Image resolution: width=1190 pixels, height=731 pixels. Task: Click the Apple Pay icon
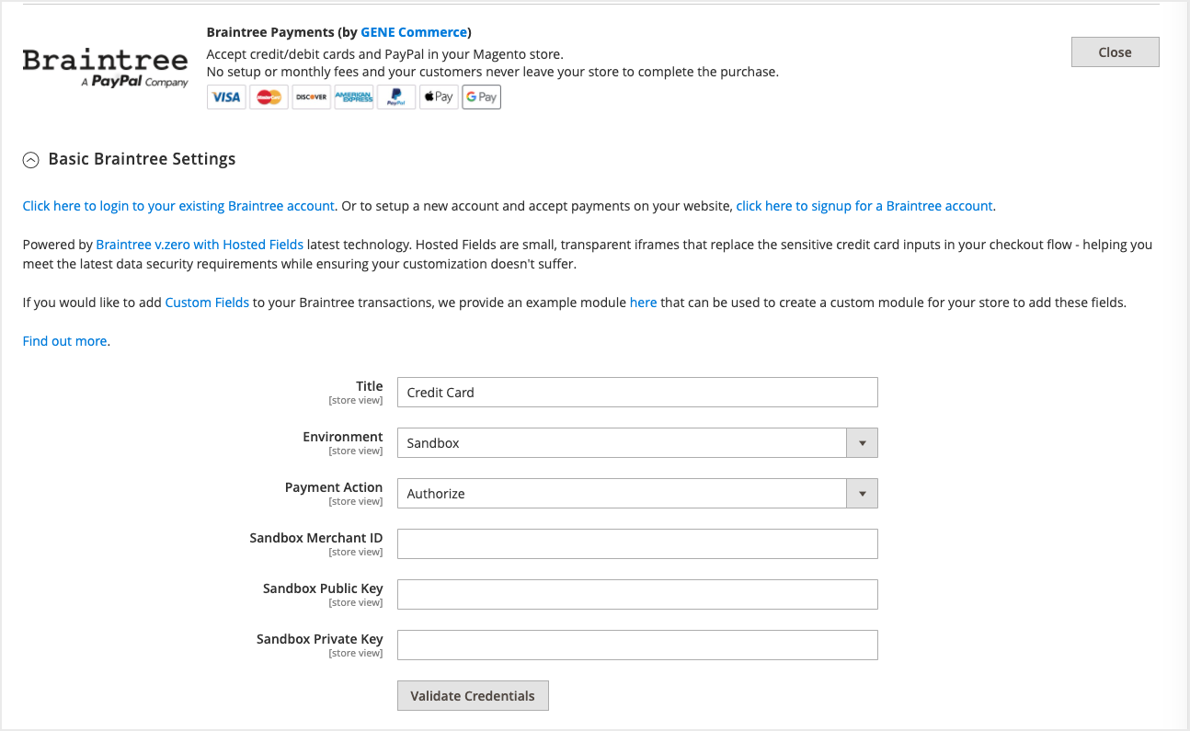(439, 97)
